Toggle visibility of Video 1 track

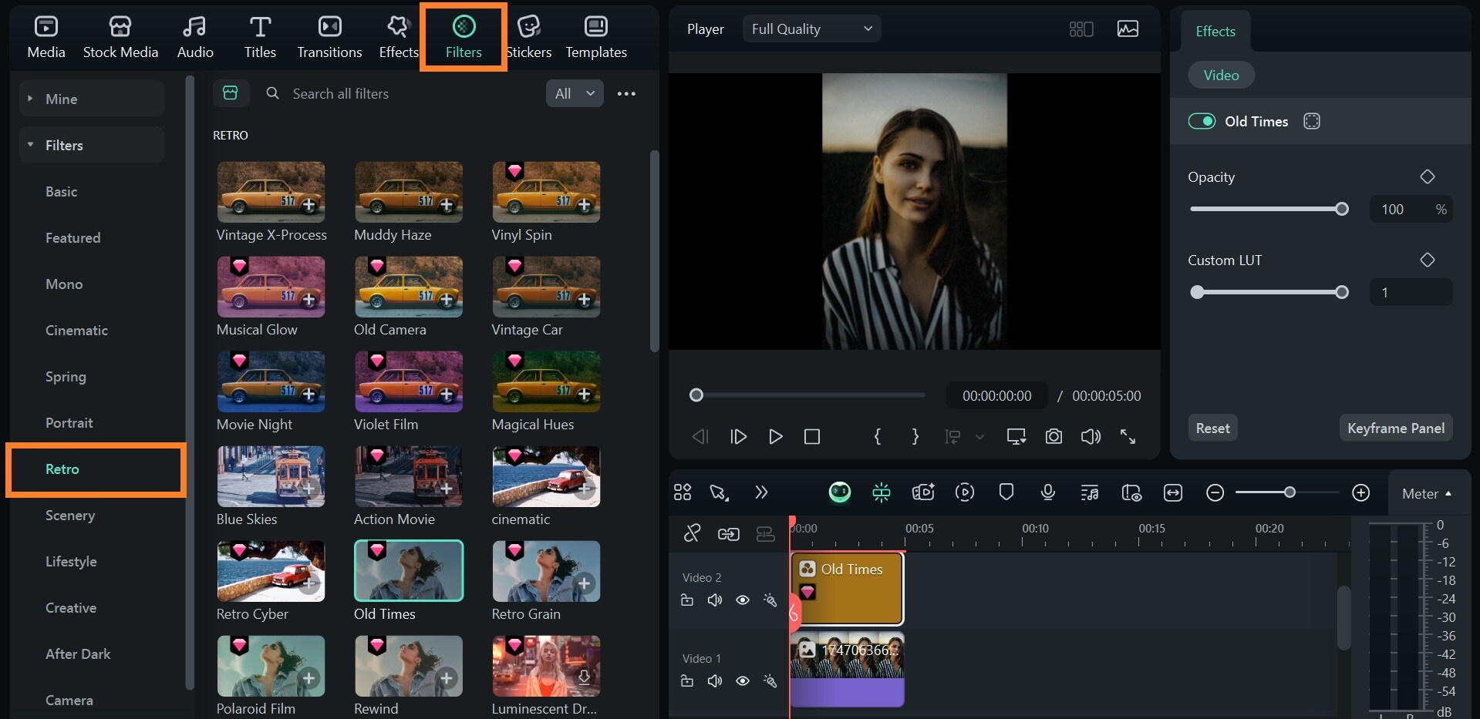(743, 681)
